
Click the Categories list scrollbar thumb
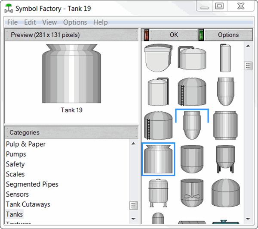(x=134, y=206)
